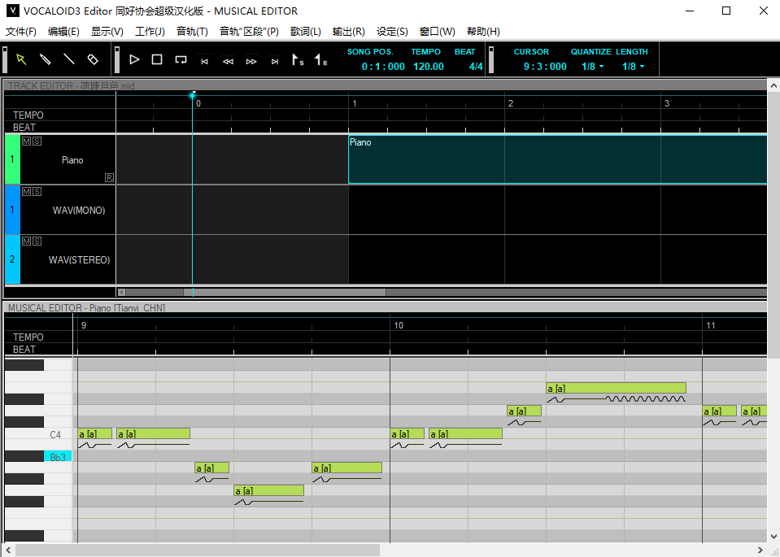
Task: Select the long vibrato note in measure 10
Action: coord(617,388)
